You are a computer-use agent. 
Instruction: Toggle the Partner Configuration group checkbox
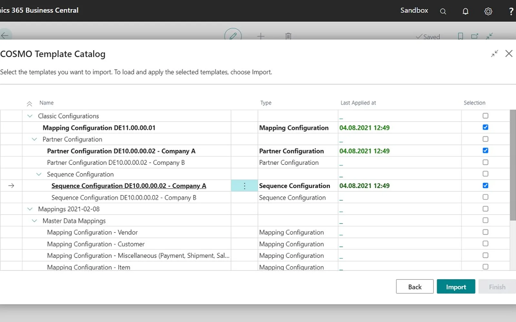tap(485, 139)
